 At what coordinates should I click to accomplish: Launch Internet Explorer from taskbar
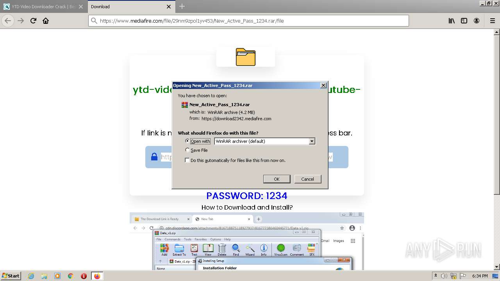(31, 276)
